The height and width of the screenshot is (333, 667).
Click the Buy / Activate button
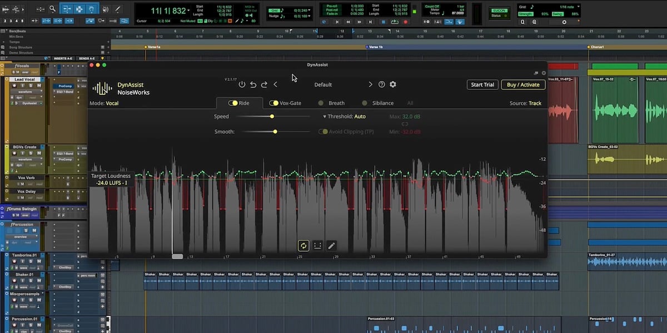click(x=524, y=85)
